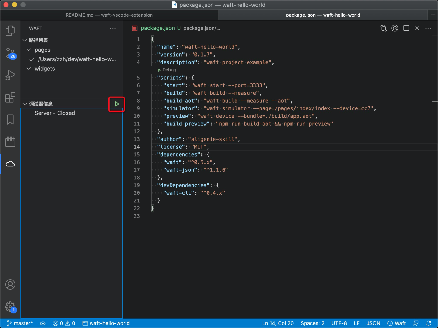Click the user profile icon in editor toolbar
The height and width of the screenshot is (328, 438).
coord(395,28)
